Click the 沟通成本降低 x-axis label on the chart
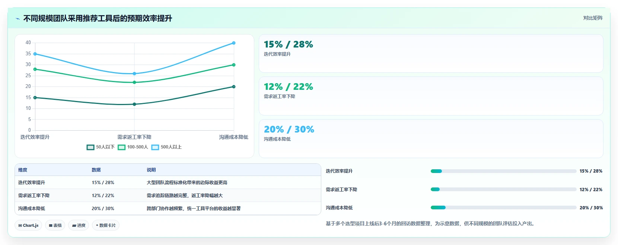Image resolution: width=618 pixels, height=245 pixels. pyautogui.click(x=233, y=137)
